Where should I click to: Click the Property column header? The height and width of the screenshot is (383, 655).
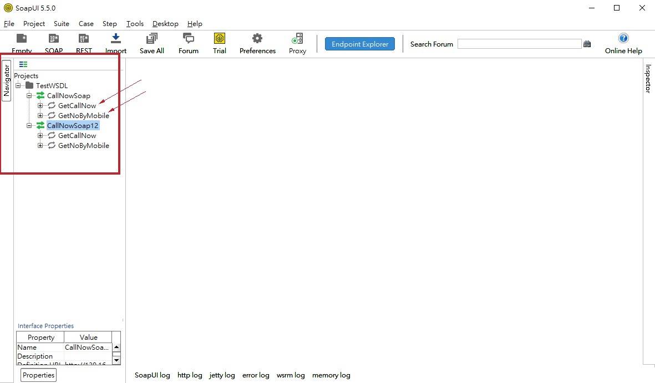point(40,337)
